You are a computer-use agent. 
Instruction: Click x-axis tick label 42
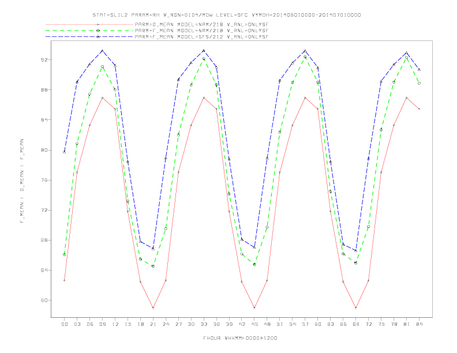(242, 324)
